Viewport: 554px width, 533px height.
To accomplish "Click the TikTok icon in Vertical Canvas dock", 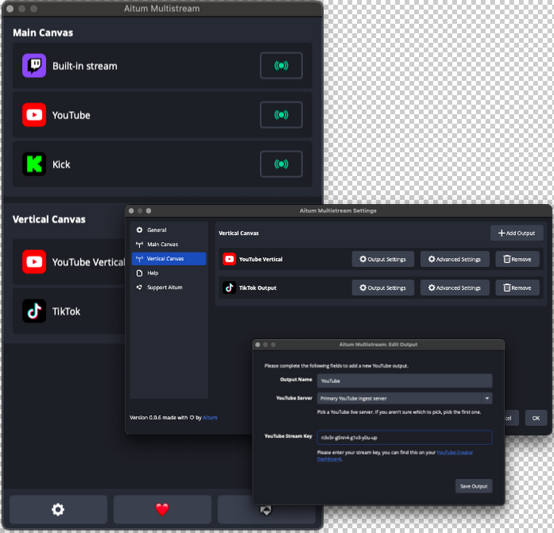I will click(x=34, y=311).
